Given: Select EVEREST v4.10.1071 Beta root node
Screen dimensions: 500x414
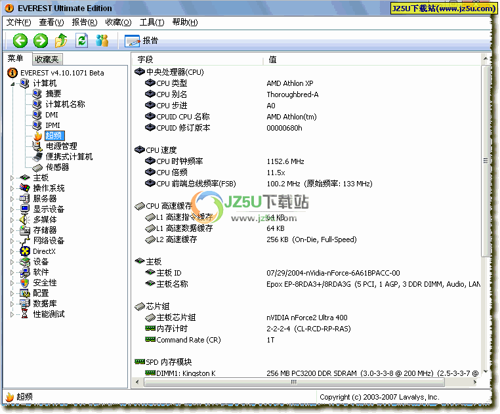Looking at the screenshot, I should [x=62, y=73].
